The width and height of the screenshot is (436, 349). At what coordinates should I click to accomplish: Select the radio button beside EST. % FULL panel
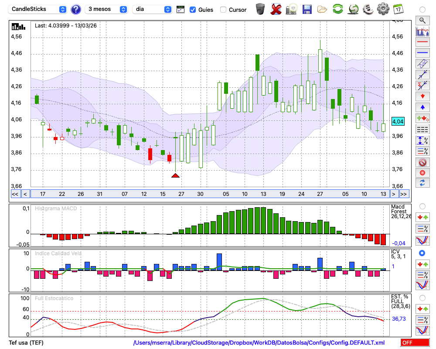pyautogui.click(x=422, y=298)
